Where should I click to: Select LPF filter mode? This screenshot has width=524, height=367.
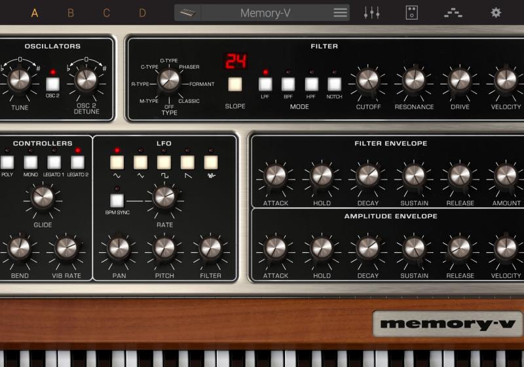click(x=265, y=85)
